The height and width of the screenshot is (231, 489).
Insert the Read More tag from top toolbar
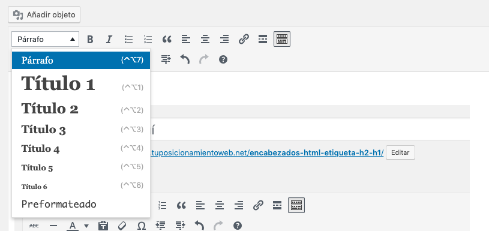click(263, 39)
